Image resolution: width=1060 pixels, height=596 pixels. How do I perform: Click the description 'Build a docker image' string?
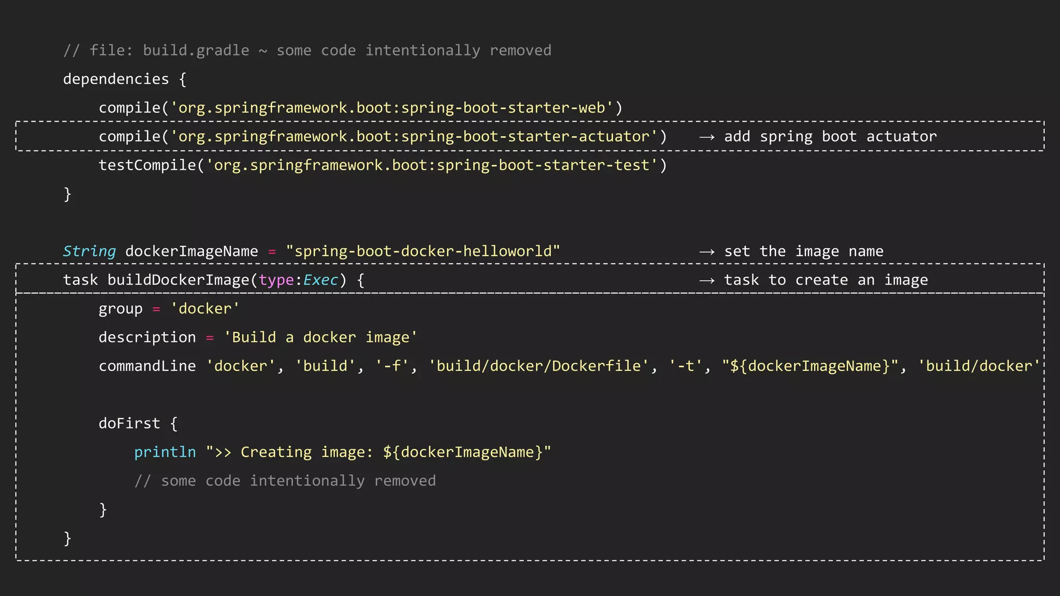(320, 337)
